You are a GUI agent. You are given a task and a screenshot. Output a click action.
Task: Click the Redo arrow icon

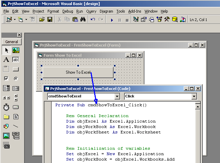click(x=101, y=19)
